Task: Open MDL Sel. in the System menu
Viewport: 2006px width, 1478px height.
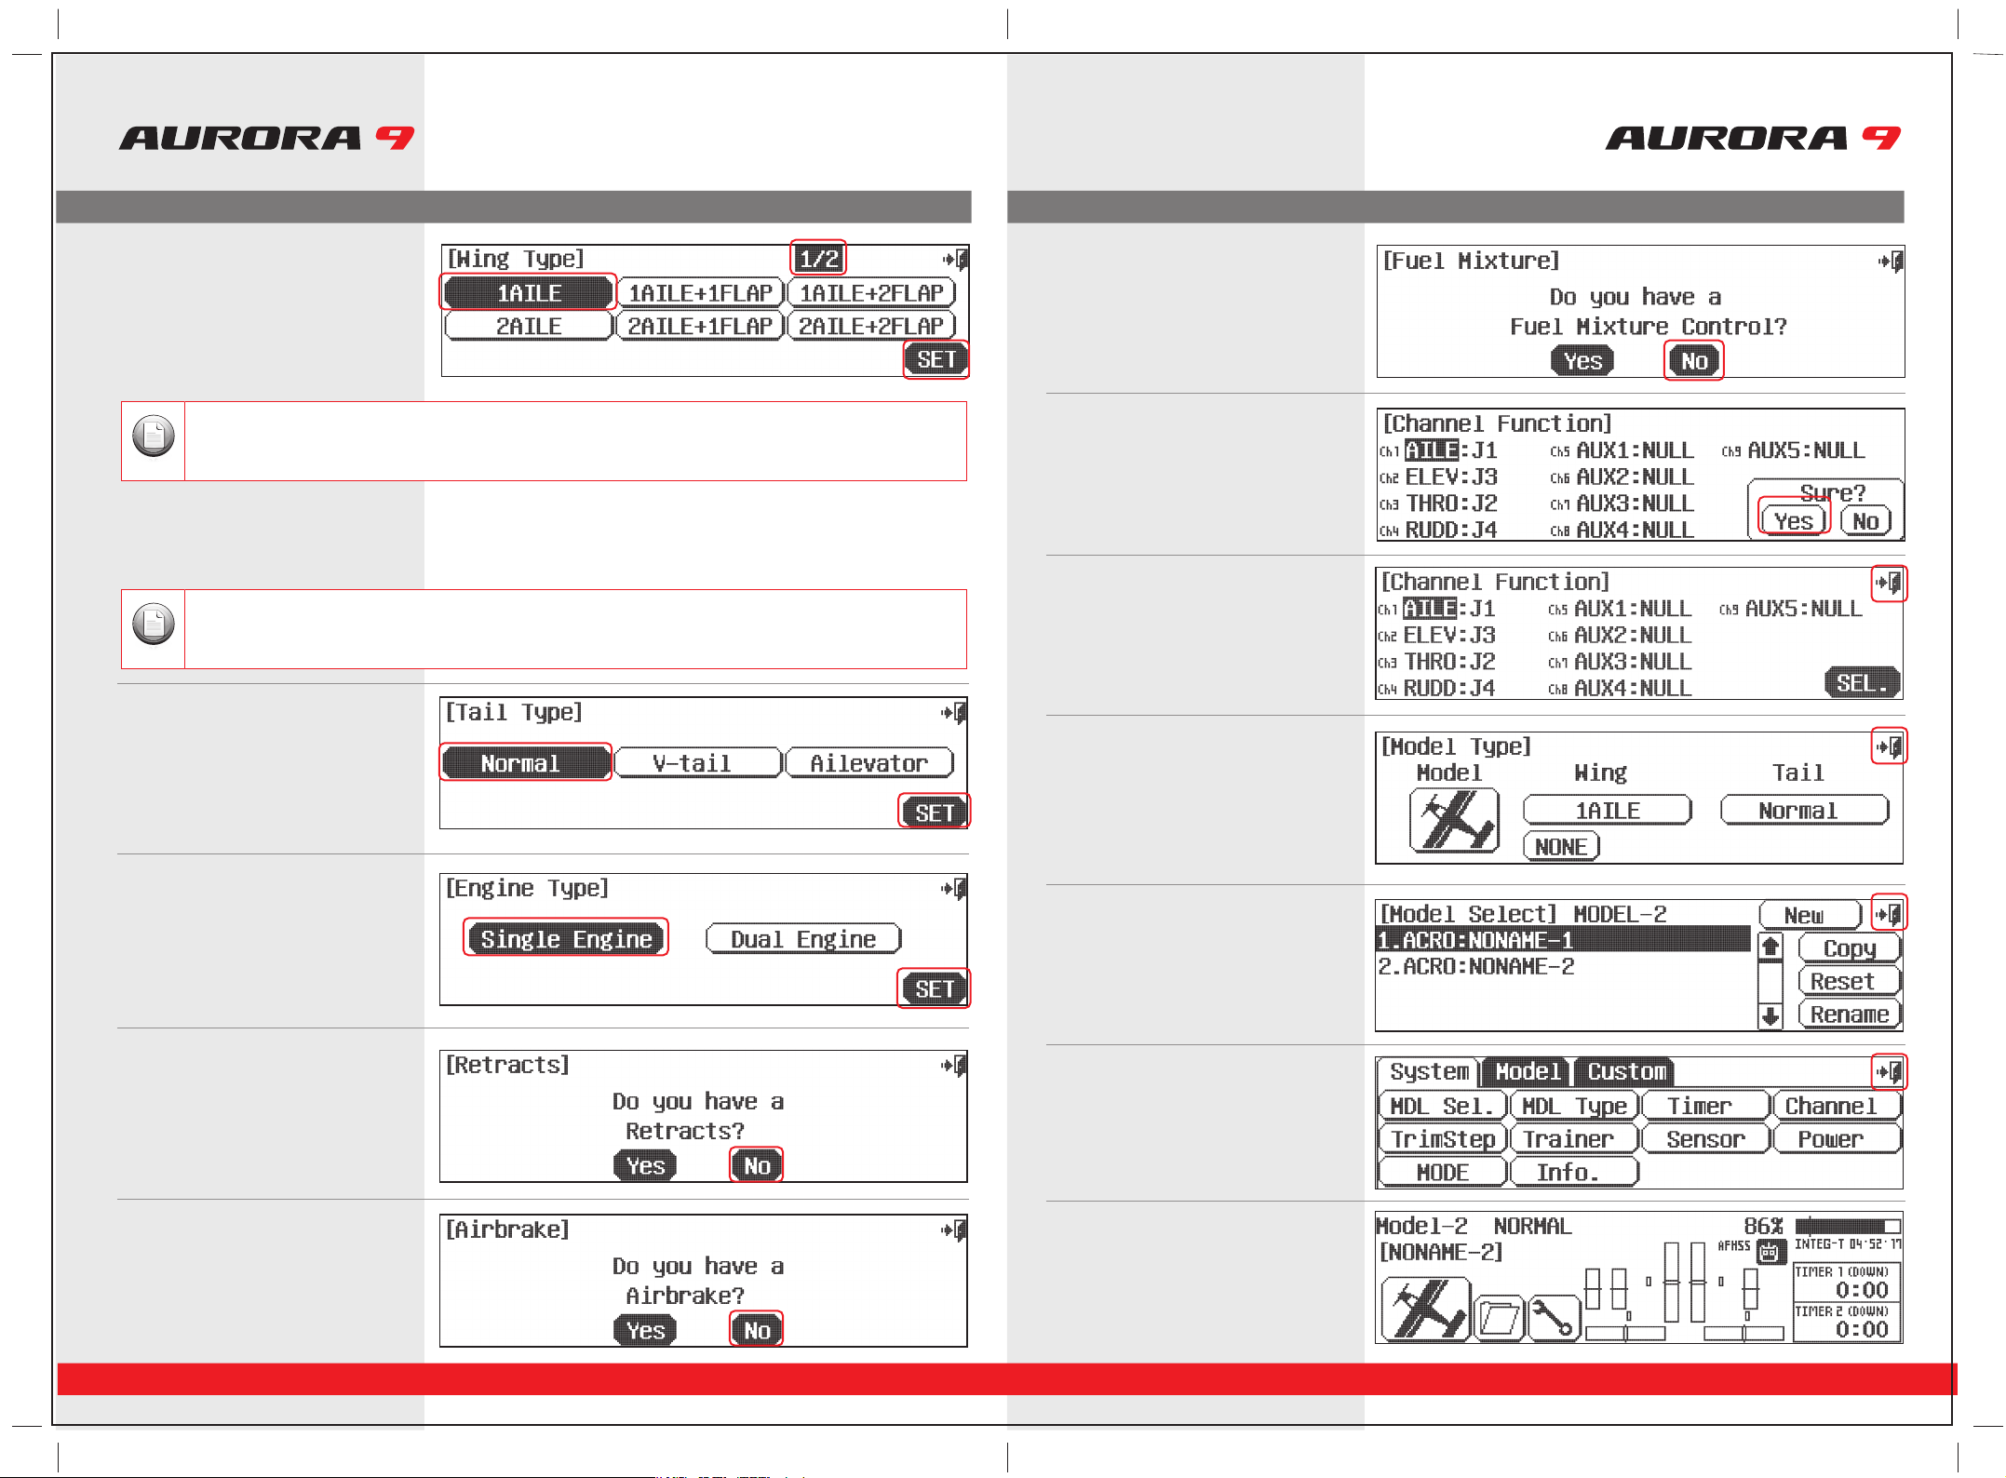Action: click(1443, 1107)
